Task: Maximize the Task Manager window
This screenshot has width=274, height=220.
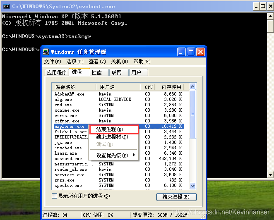Action: (191, 52)
